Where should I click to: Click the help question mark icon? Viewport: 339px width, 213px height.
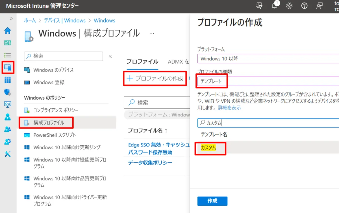tap(304, 6)
